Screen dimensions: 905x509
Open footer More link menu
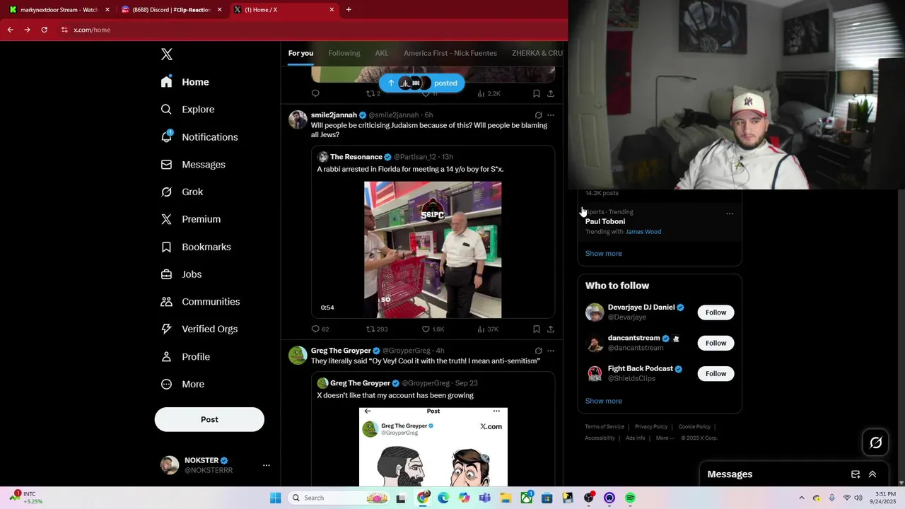coord(665,438)
